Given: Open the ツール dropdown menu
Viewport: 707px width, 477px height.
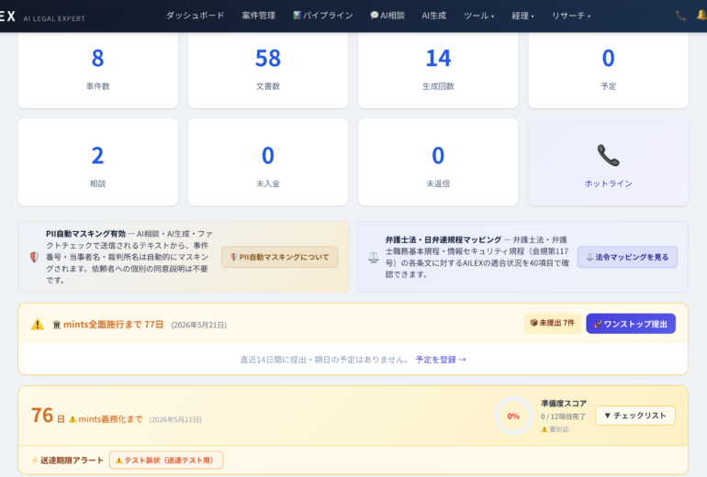Looking at the screenshot, I should coord(478,16).
